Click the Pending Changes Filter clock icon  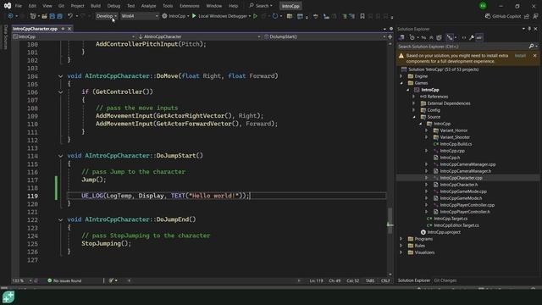click(412, 37)
